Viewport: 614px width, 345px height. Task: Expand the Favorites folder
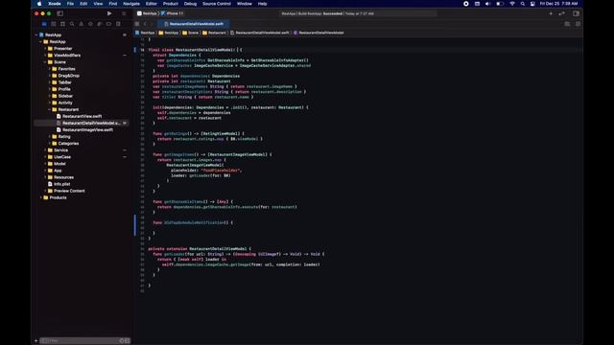tap(50, 69)
